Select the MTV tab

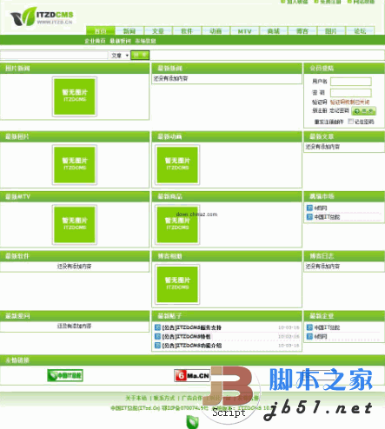click(x=244, y=30)
